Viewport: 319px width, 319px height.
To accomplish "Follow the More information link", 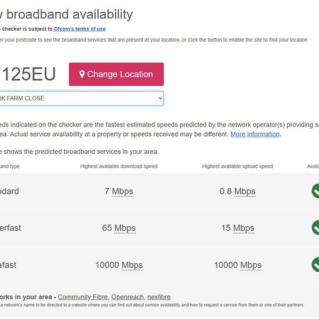I will point(255,135).
